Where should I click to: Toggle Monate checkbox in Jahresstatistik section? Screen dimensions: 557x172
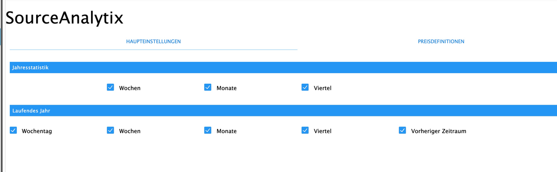pyautogui.click(x=208, y=87)
